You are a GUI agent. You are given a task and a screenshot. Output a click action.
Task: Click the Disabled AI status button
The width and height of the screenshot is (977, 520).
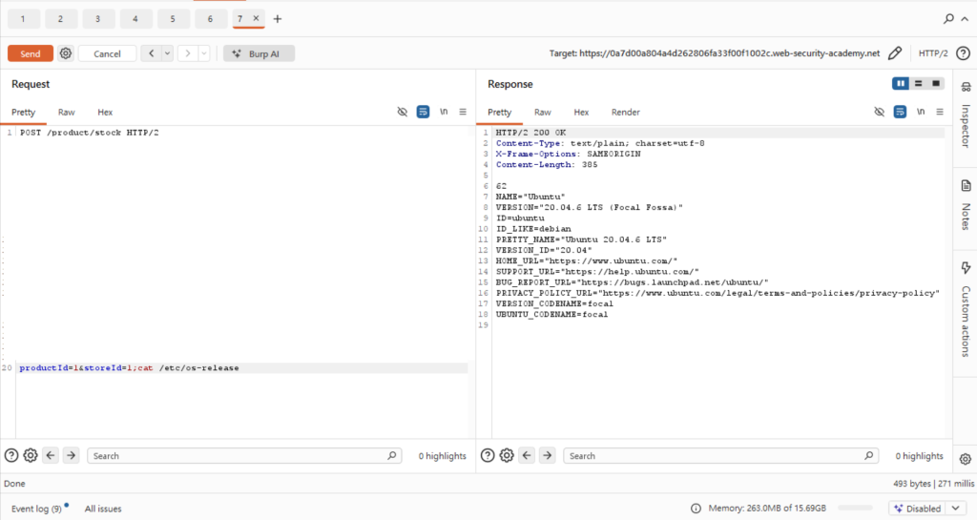coord(917,509)
